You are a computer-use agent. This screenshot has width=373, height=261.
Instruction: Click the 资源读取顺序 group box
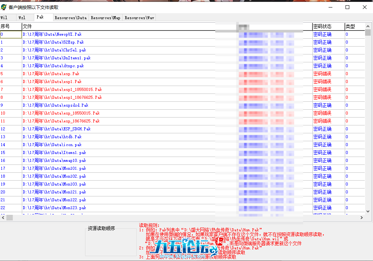coord(111,241)
